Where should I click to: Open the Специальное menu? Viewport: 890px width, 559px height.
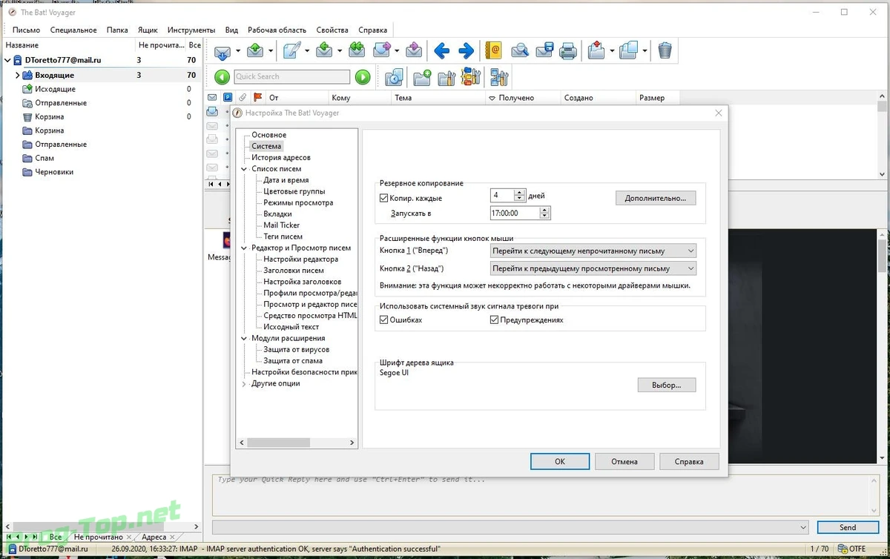point(73,30)
